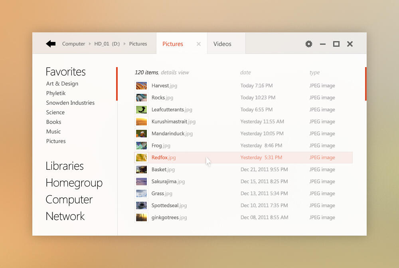The image size is (399, 268).
Task: Switch to the Videos tab
Action: click(222, 44)
